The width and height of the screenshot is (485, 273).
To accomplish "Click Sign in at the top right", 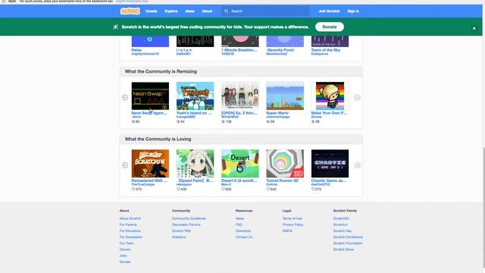I will 353,11.
